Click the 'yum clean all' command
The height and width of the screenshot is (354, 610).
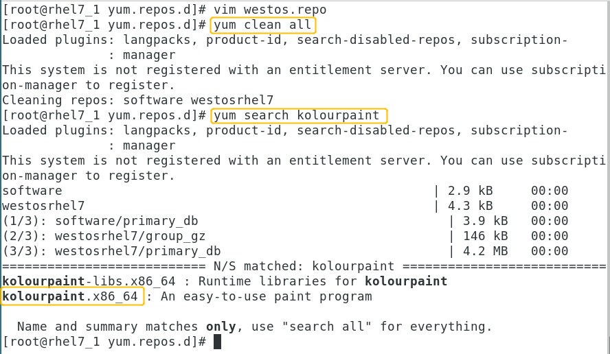[x=262, y=25]
